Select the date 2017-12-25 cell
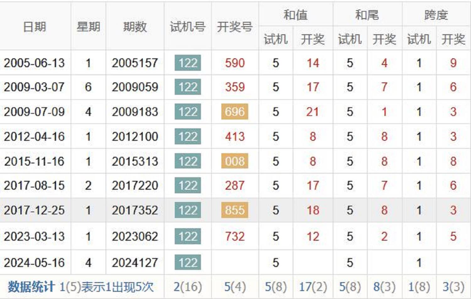 tap(34, 210)
